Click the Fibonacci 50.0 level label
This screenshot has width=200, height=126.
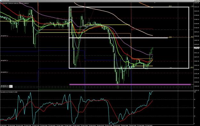click(171, 37)
